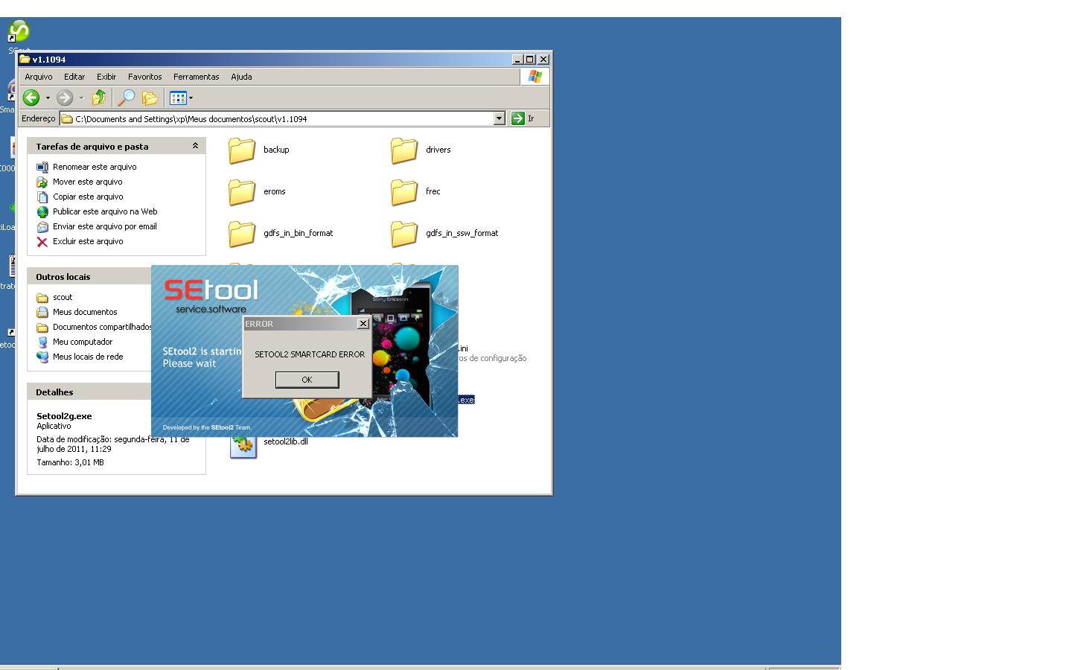Click the green Ir go button
Viewport: 1072px width, 670px height.
click(x=518, y=118)
